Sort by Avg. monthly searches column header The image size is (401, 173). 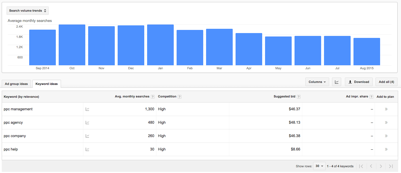point(132,97)
